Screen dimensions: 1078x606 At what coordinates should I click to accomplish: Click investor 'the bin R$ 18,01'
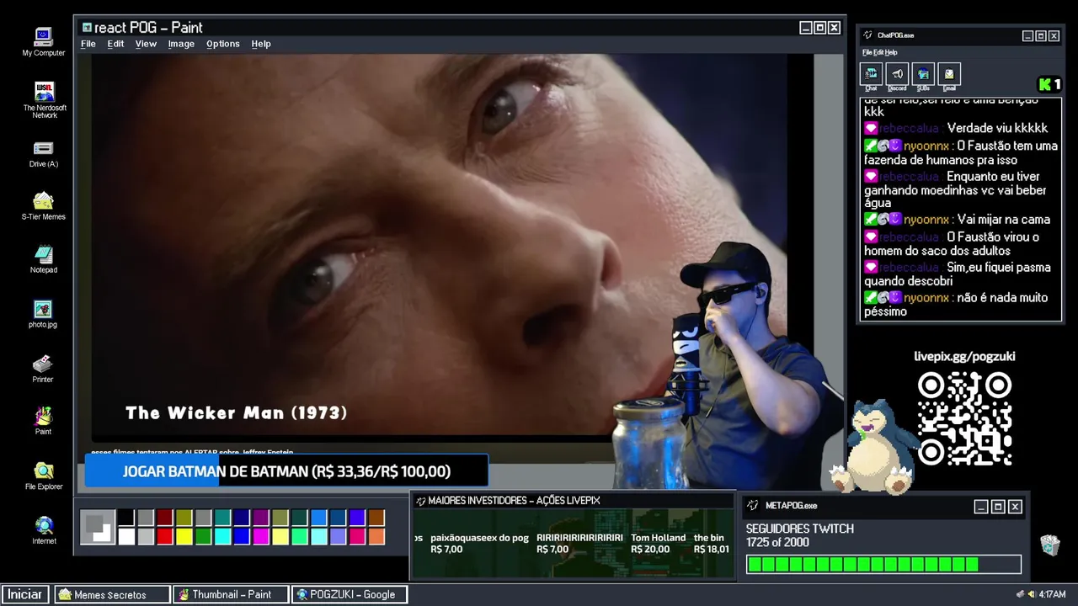[x=711, y=544]
